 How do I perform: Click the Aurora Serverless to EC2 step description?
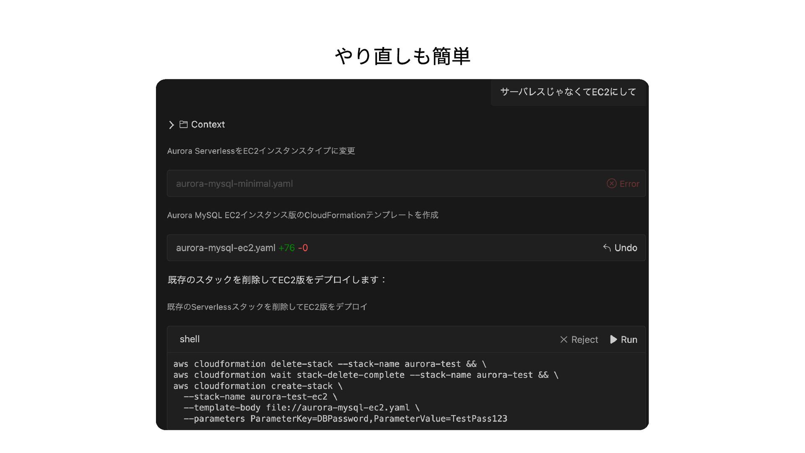[x=261, y=151]
